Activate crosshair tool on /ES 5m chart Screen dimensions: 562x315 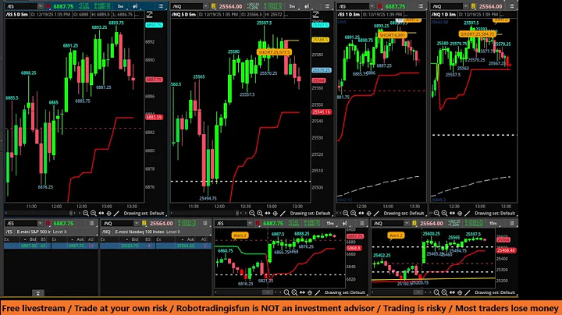tap(109, 213)
